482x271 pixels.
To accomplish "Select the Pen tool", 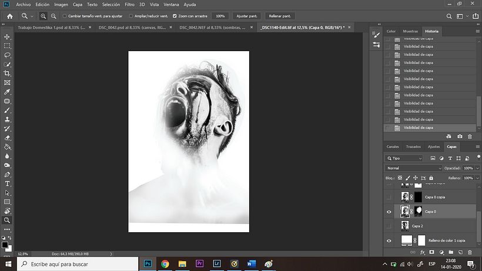I will (x=7, y=175).
